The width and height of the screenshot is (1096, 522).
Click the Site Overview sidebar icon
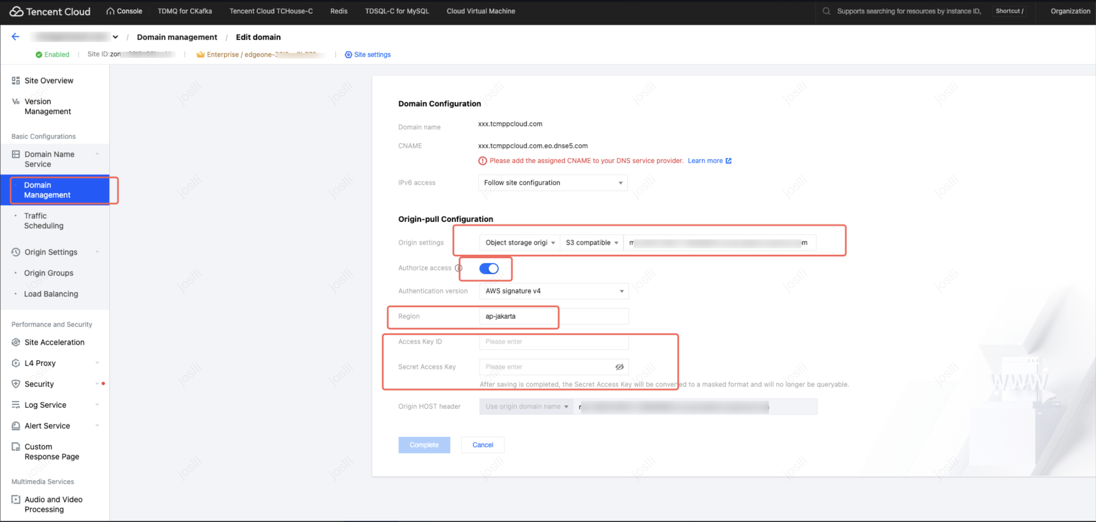click(x=16, y=80)
